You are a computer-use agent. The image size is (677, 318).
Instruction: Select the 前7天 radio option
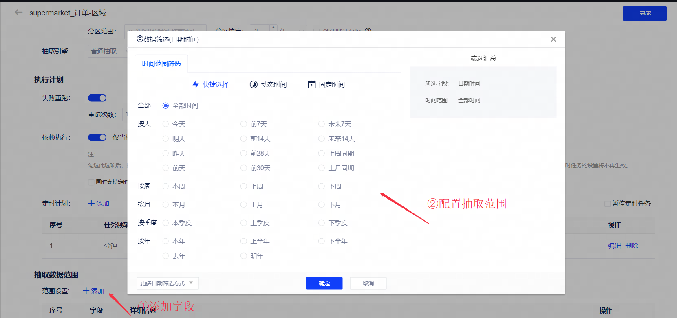[x=243, y=124]
